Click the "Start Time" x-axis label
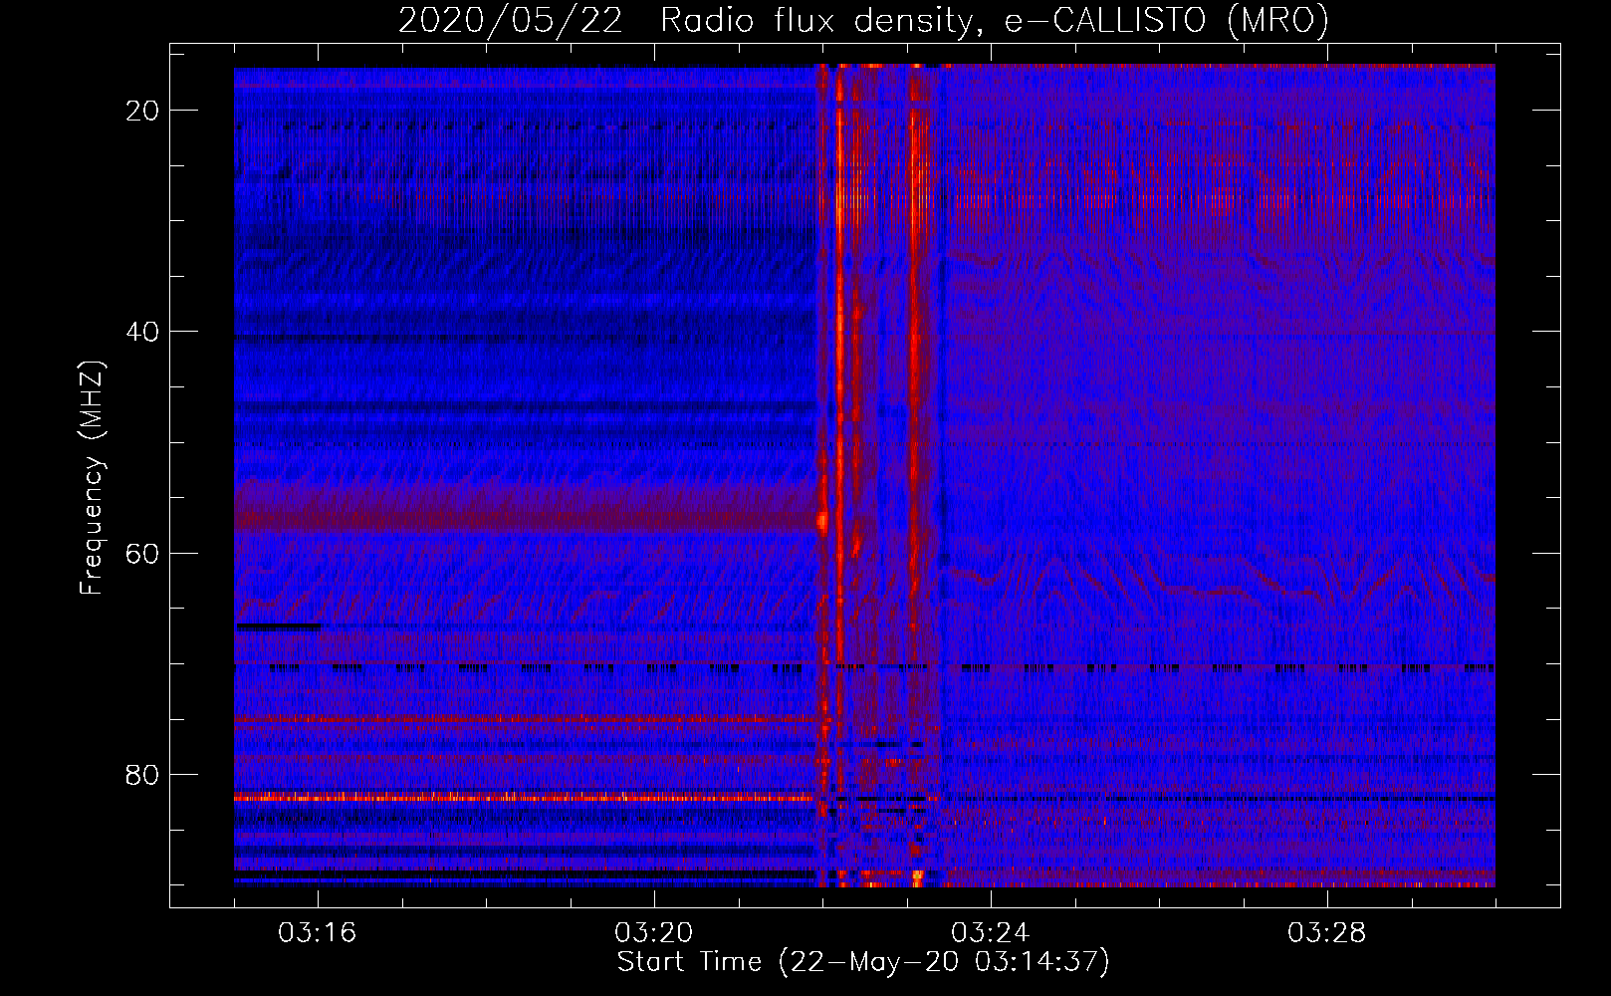1611x996 pixels. tap(862, 962)
